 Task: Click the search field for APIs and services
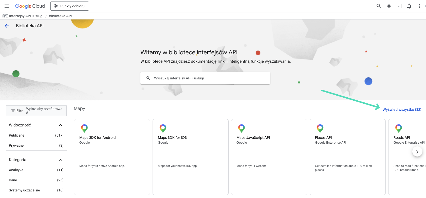[x=205, y=78]
